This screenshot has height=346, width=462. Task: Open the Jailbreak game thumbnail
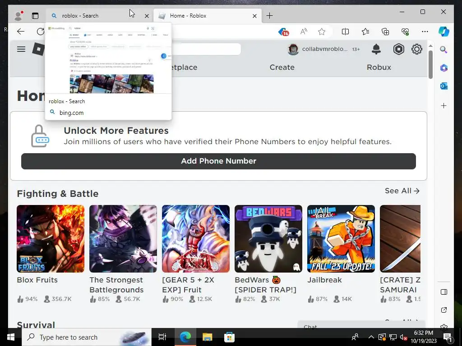(341, 239)
